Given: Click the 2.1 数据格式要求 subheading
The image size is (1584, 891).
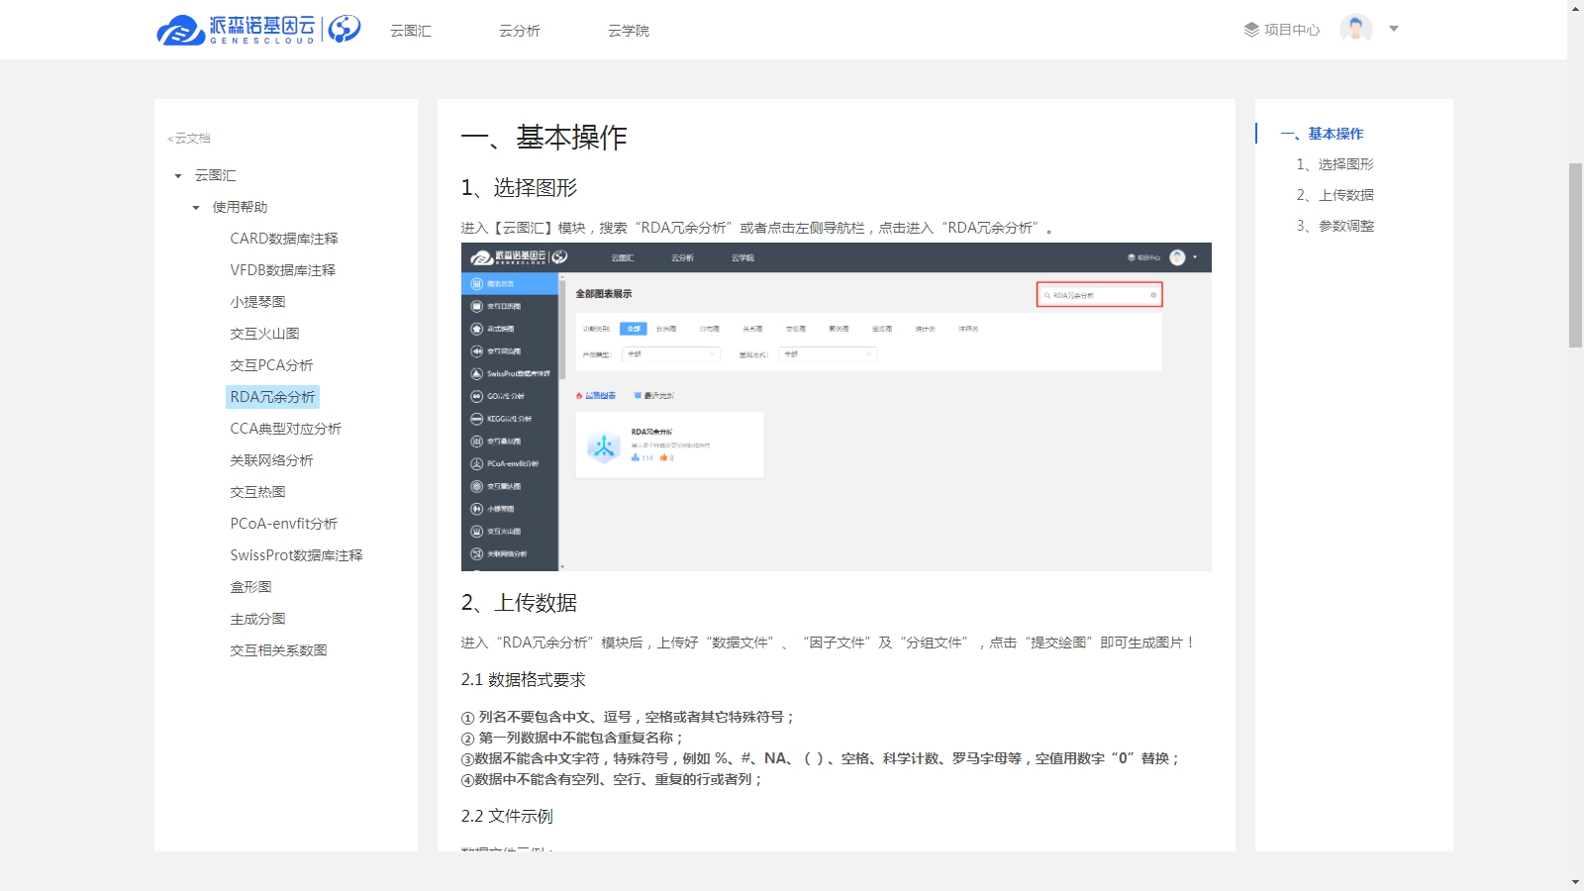Looking at the screenshot, I should [x=524, y=680].
